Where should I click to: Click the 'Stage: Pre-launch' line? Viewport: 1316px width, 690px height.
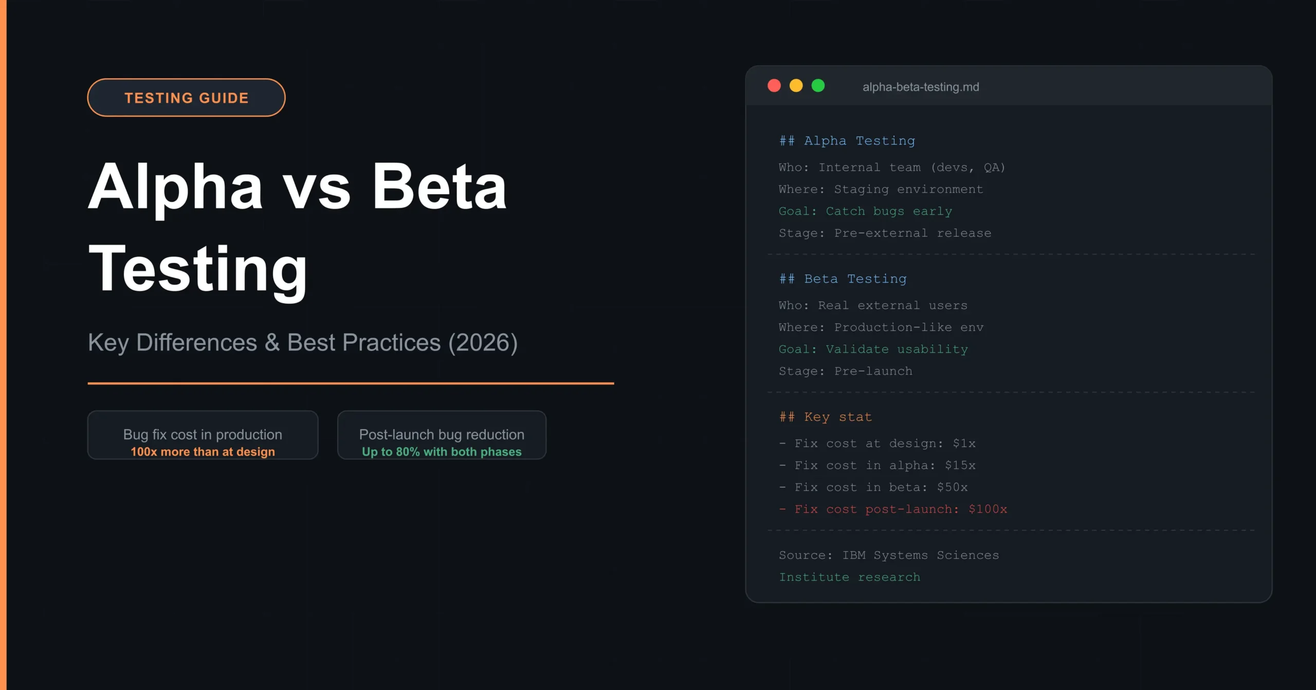(x=846, y=371)
